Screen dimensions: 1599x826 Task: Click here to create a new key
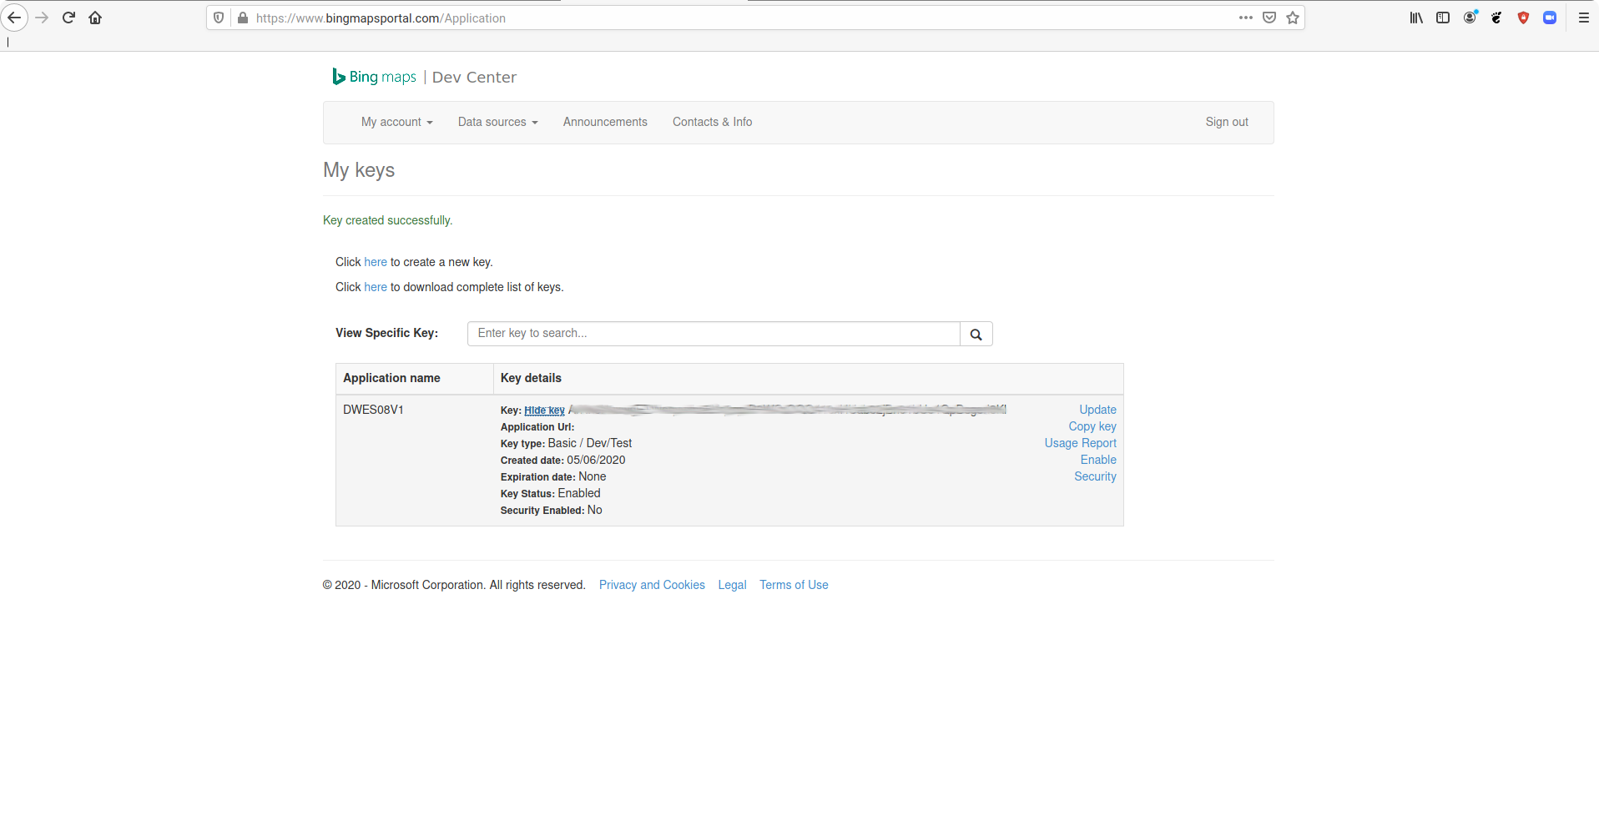point(376,262)
